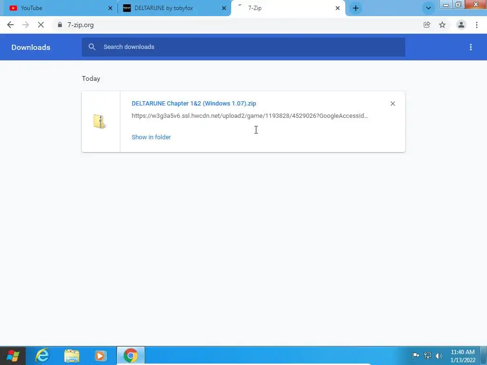Click the Chrome taskbar icon

(131, 355)
